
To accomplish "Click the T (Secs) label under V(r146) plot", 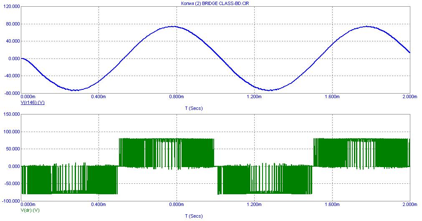I will [194, 108].
